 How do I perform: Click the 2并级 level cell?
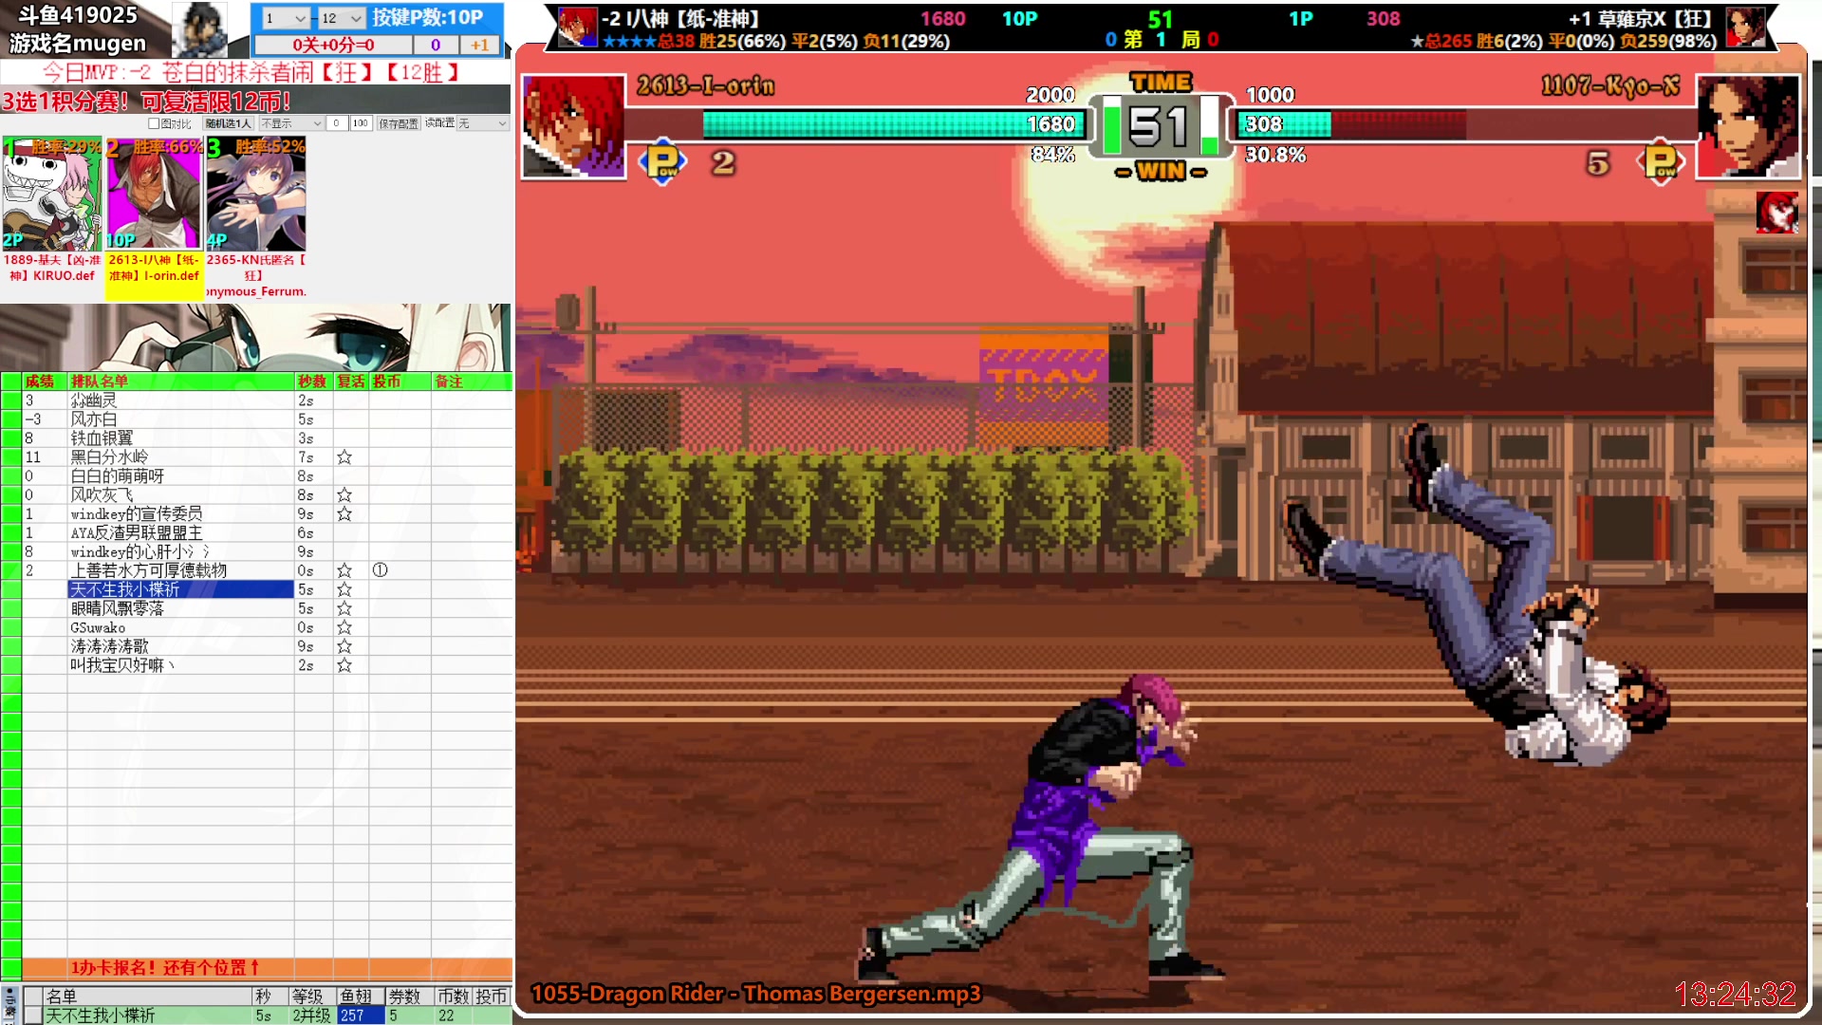(x=312, y=1016)
